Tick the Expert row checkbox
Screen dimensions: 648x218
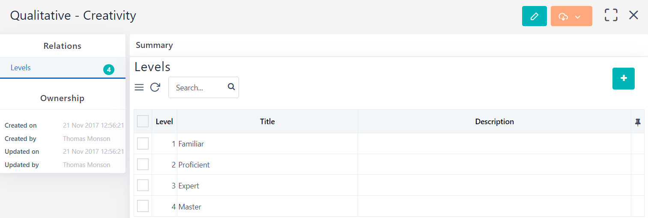[x=143, y=185]
